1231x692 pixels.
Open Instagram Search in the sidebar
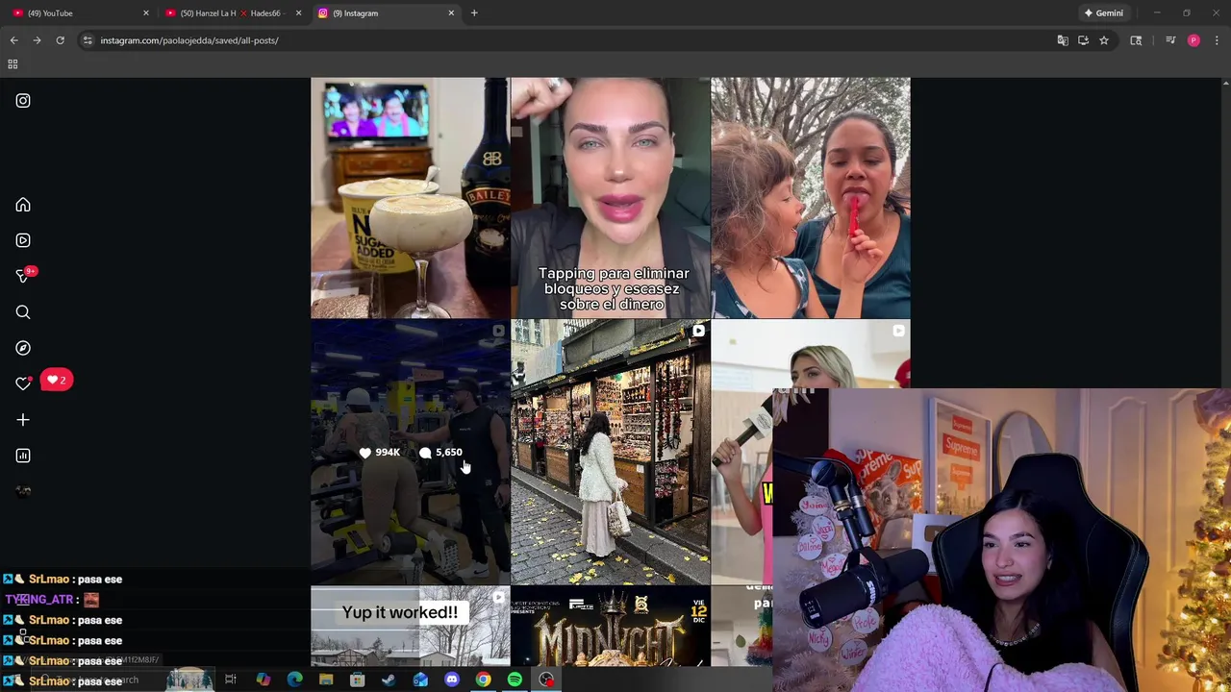click(23, 312)
